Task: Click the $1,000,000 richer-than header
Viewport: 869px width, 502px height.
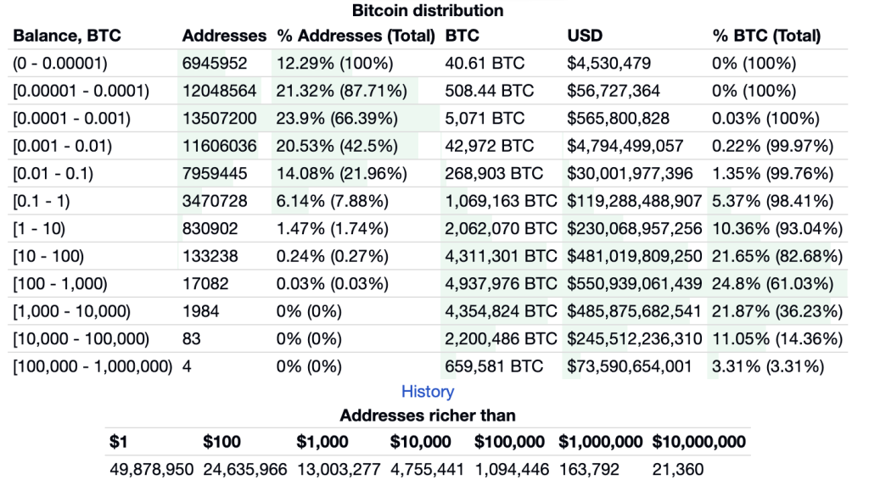Action: click(x=601, y=442)
